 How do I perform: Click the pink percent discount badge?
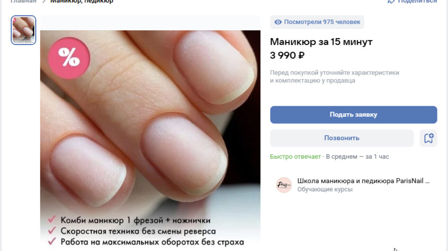(x=69, y=58)
